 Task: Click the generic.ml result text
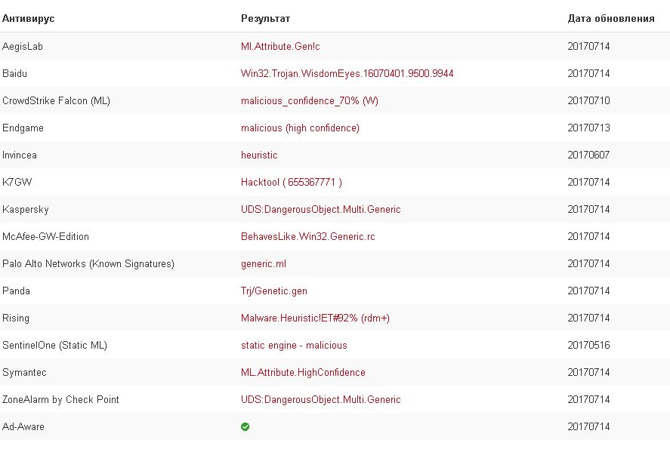(264, 264)
